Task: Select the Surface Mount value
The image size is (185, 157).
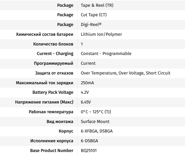Action: click(x=95, y=121)
